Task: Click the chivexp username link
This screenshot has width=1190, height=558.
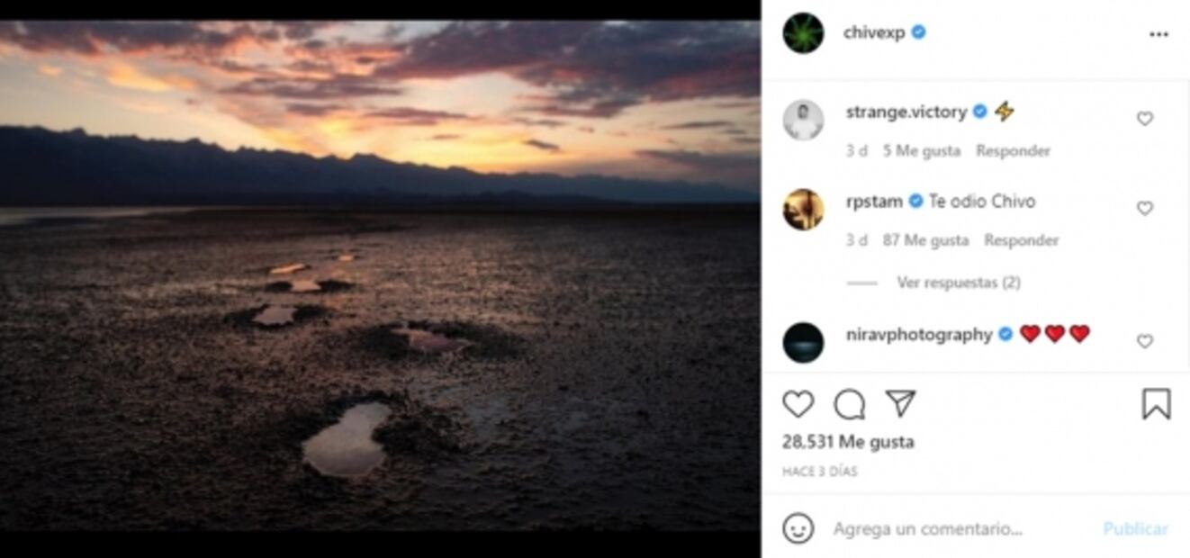Action: pyautogui.click(x=873, y=32)
